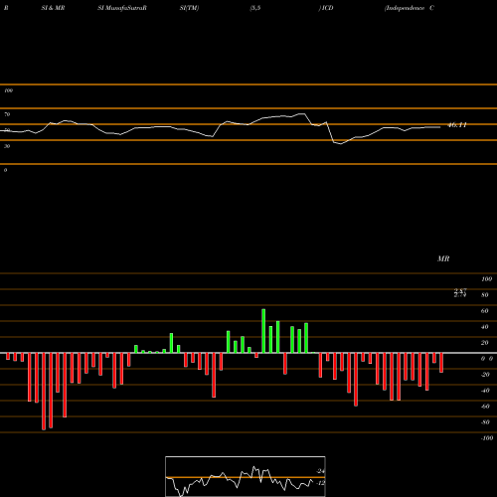
Task: Click the -100 label on the MR axis
Action: click(x=487, y=438)
